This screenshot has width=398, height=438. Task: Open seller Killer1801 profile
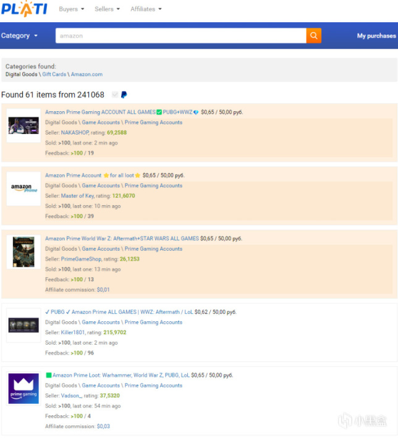[73, 332]
